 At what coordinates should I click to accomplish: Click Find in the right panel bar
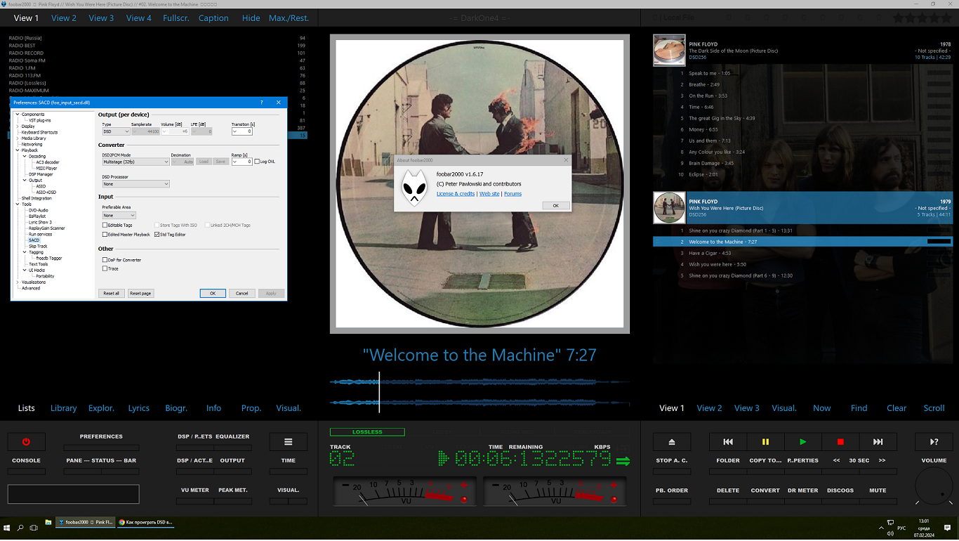(x=859, y=408)
